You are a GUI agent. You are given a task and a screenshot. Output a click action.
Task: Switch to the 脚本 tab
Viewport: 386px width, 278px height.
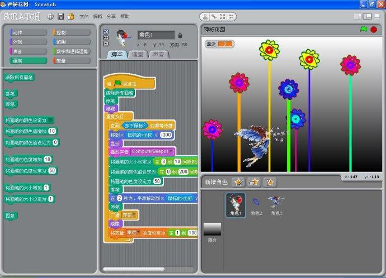117,54
